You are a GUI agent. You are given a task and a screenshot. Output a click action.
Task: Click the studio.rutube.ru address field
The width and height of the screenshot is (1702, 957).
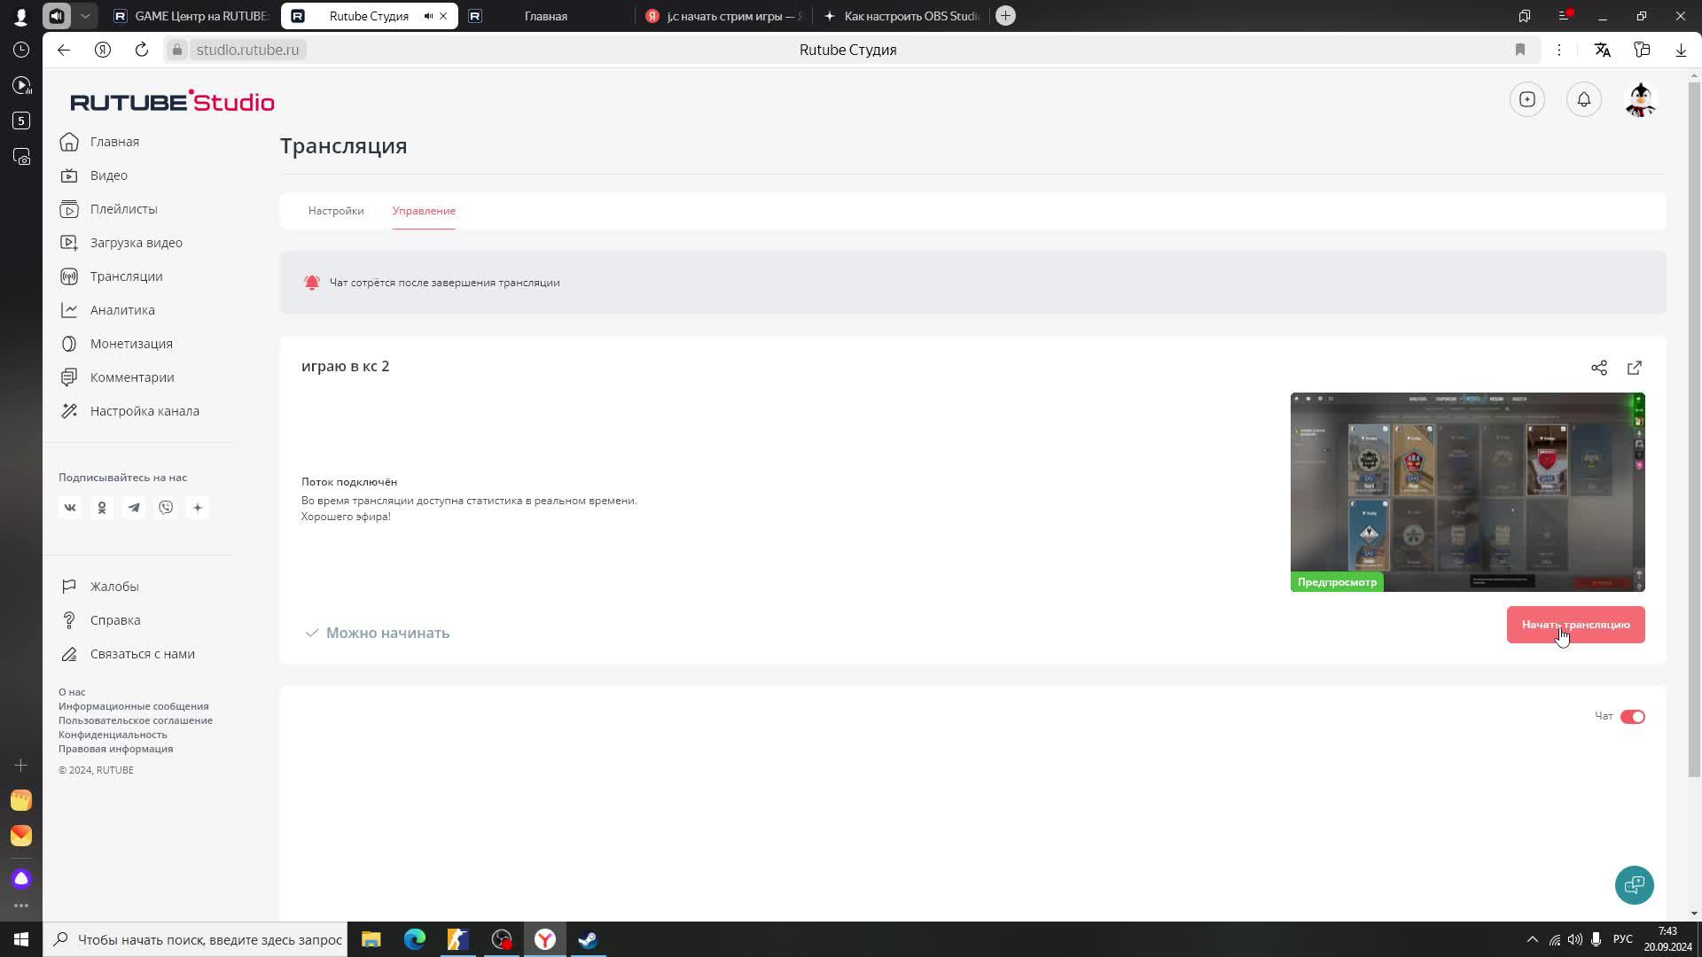[x=247, y=50]
